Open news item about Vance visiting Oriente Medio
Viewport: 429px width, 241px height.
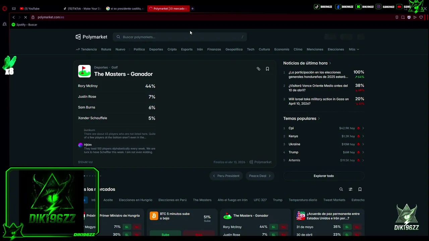[x=324, y=88]
